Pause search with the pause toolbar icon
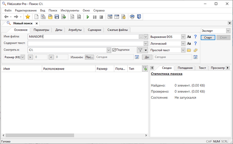 pos(95,17)
